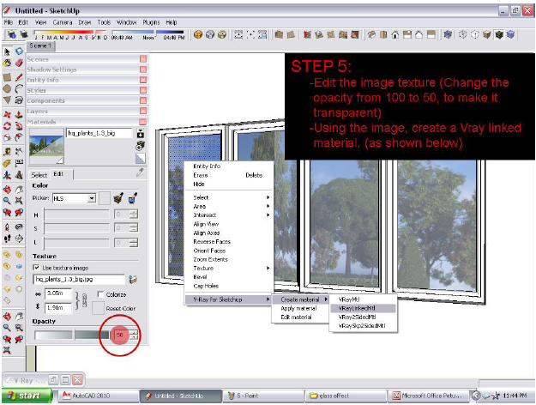The height and width of the screenshot is (405, 536).
Task: Close the Materials panel via its red box
Action: click(143, 122)
